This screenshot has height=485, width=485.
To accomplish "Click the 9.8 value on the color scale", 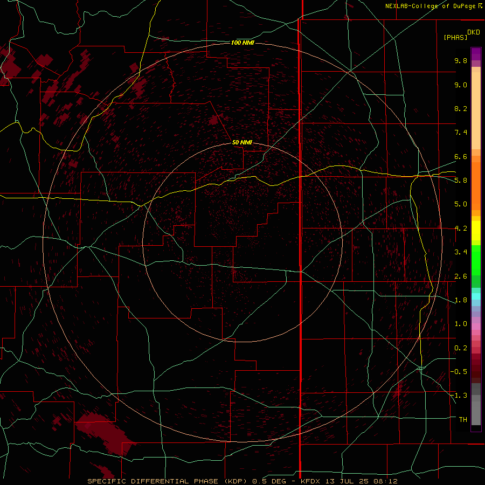I will point(461,60).
